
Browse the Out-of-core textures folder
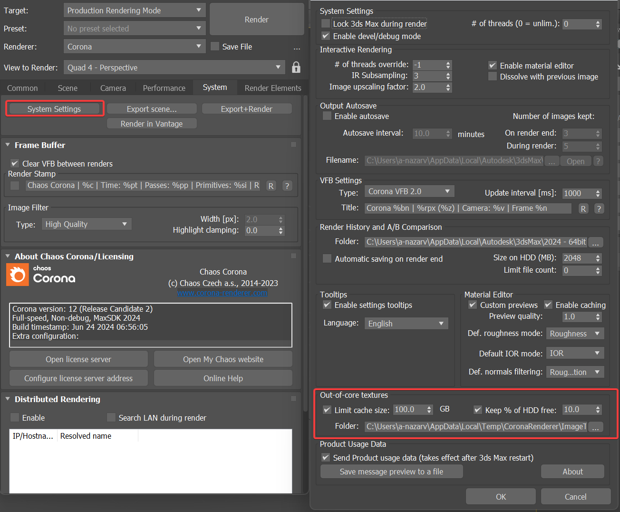[x=595, y=427]
